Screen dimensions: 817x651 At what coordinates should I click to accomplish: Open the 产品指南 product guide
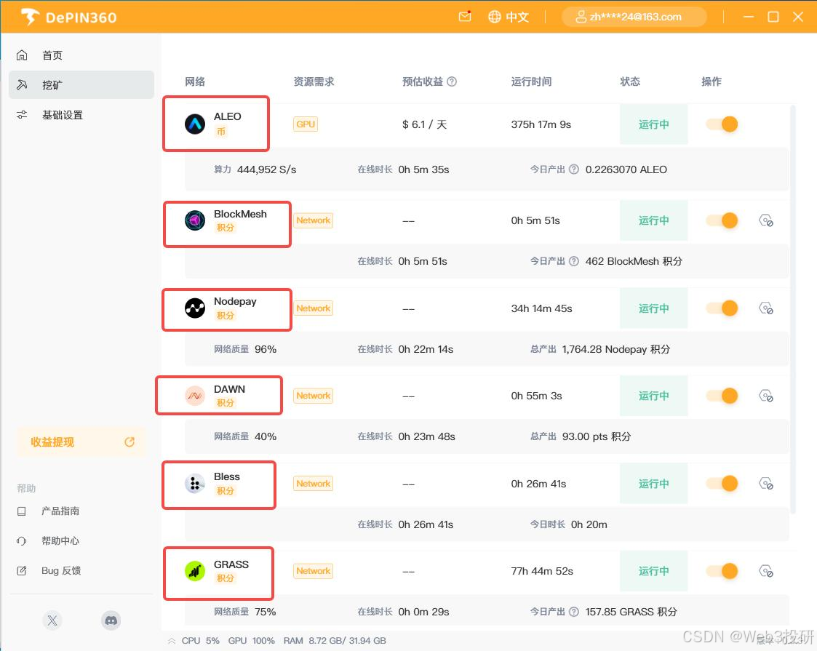point(60,511)
